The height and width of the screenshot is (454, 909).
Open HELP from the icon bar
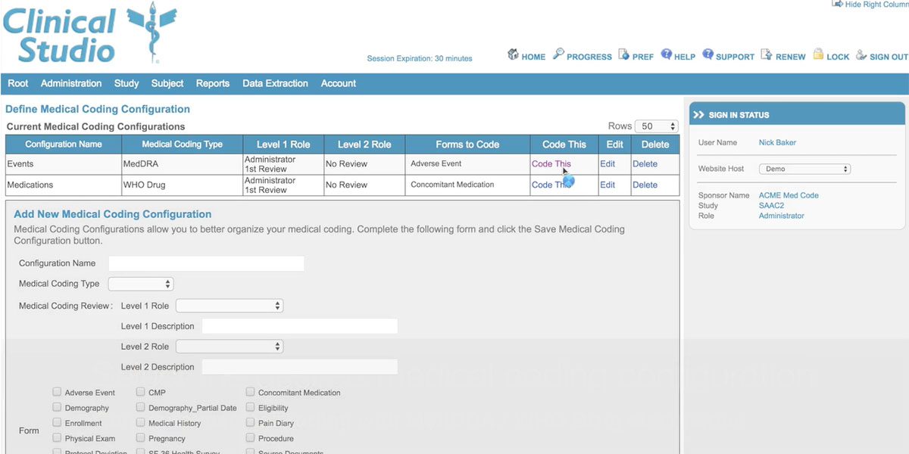(x=665, y=55)
